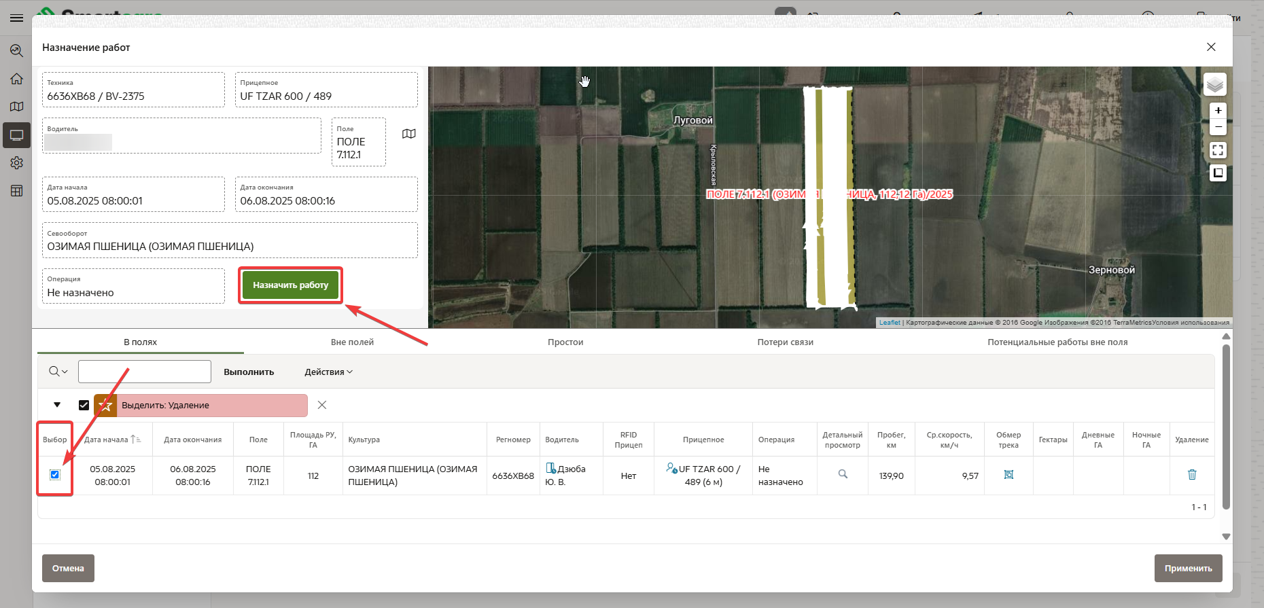Click the map layers icon
This screenshot has height=608, width=1264.
click(x=1214, y=85)
